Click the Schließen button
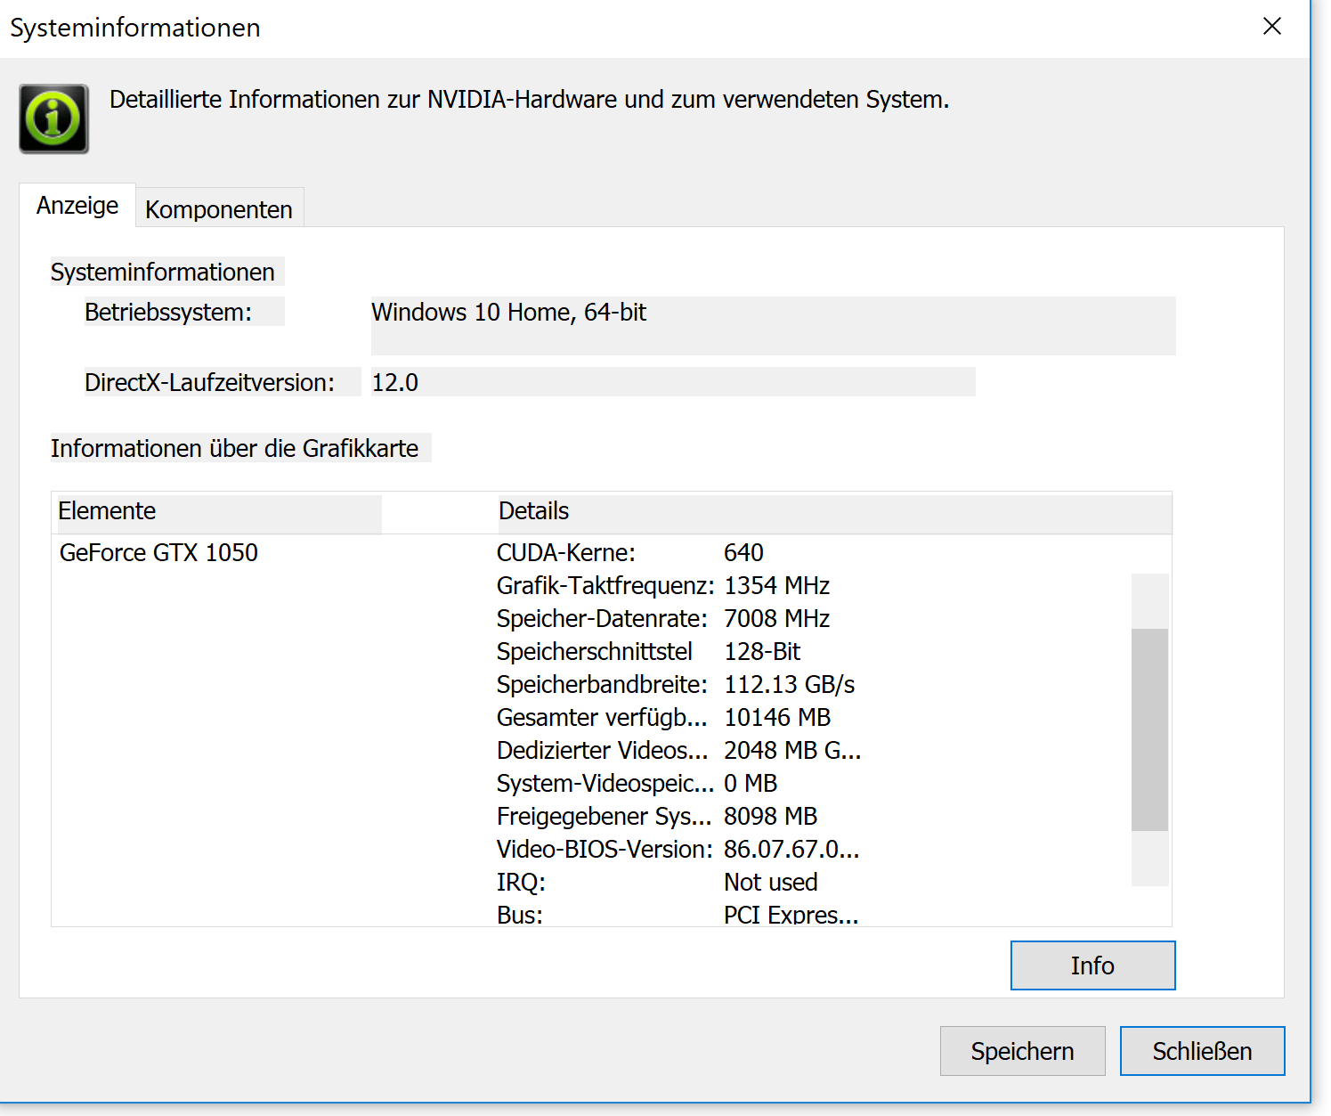Screen dimensions: 1331x1116 point(1202,1051)
